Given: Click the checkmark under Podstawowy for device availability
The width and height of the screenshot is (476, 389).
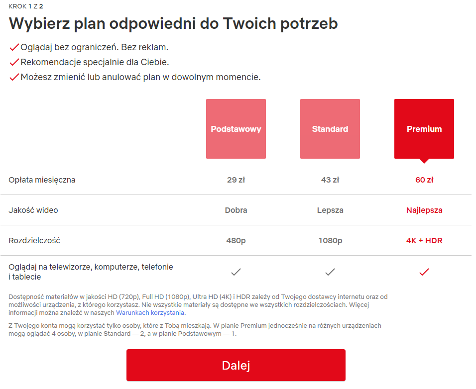Looking at the screenshot, I should pos(236,272).
